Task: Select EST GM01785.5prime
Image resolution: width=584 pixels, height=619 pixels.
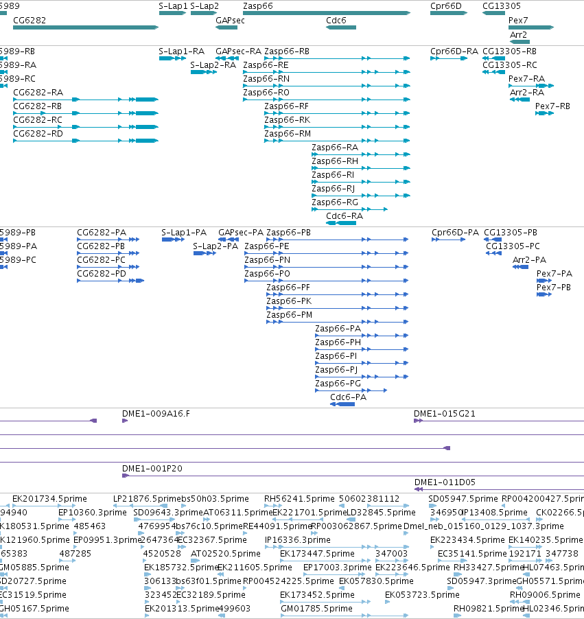Action: coord(316,609)
